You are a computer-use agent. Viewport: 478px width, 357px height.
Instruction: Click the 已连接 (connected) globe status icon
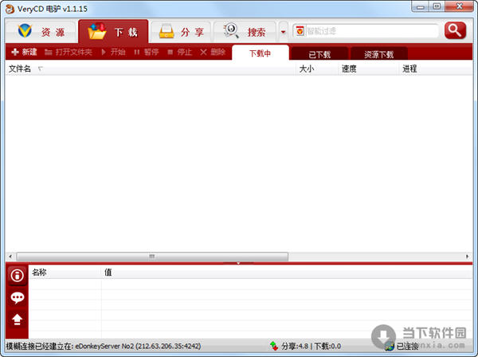tap(390, 347)
